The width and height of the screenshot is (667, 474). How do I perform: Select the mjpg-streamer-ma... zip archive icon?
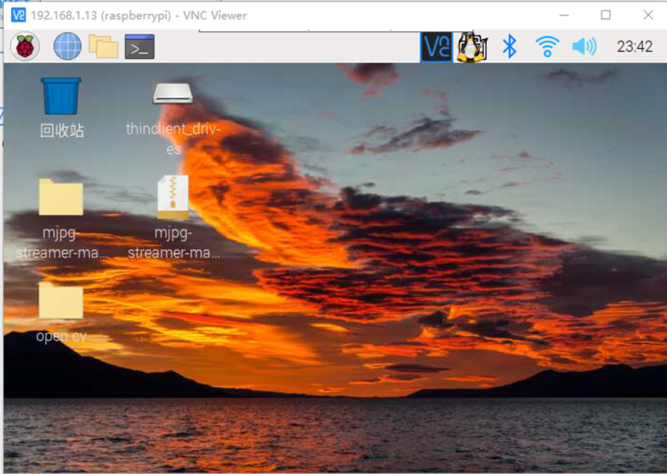click(x=173, y=197)
